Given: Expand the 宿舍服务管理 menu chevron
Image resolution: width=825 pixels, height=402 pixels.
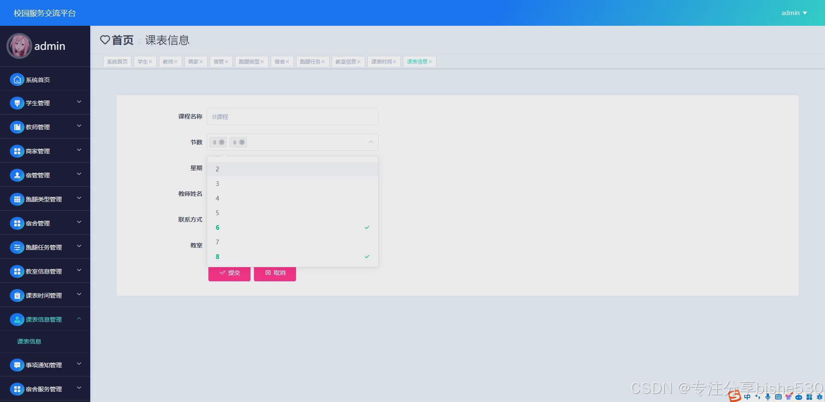Looking at the screenshot, I should tap(79, 388).
